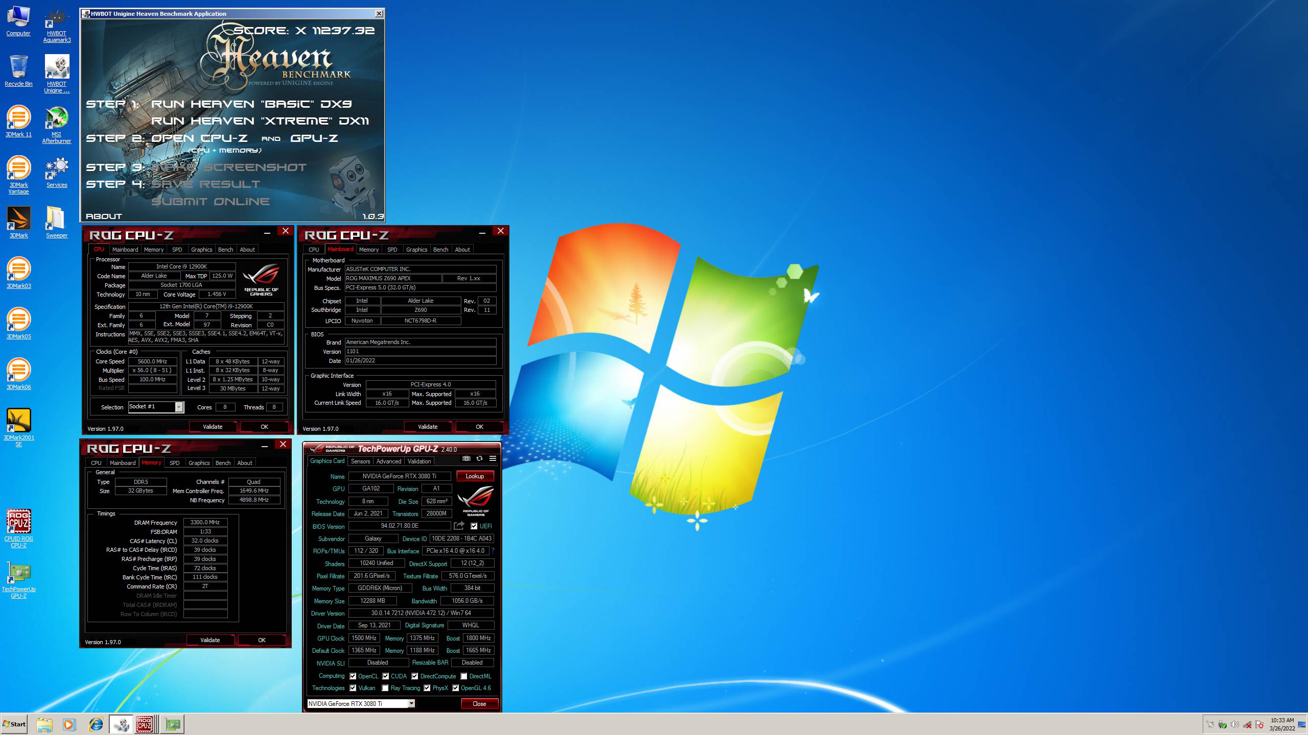
Task: Click the Core Speed value 5600.0 MHz
Action: (x=152, y=361)
